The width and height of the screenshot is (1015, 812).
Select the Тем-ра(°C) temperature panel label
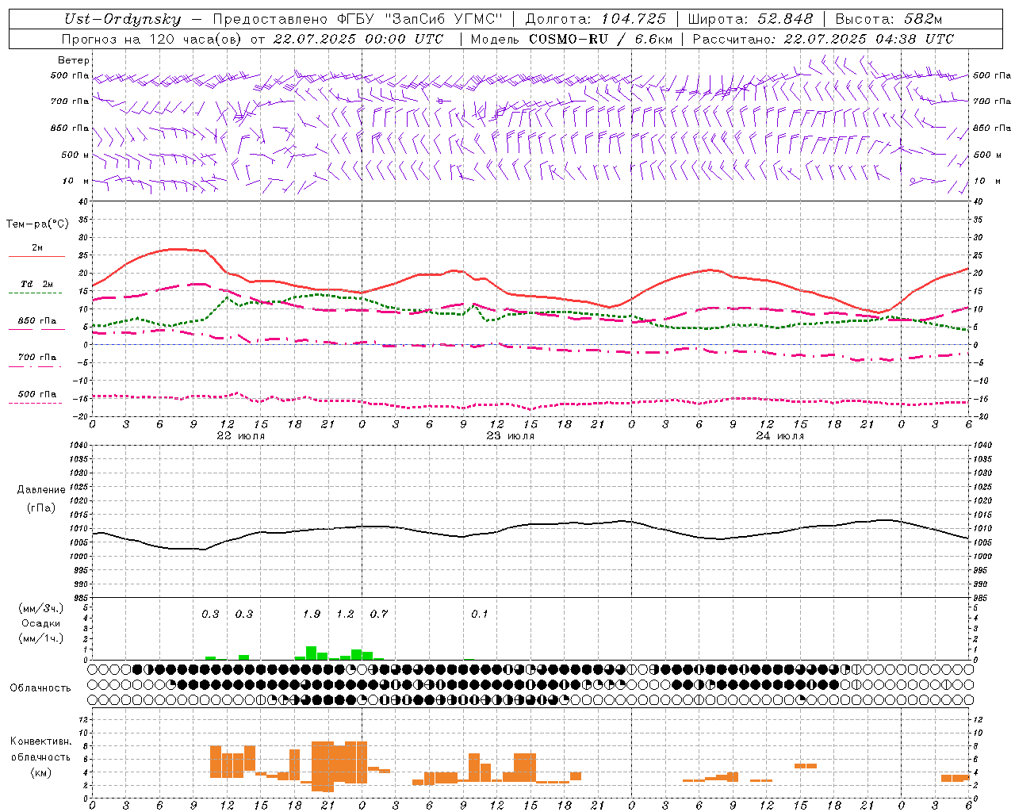click(37, 224)
